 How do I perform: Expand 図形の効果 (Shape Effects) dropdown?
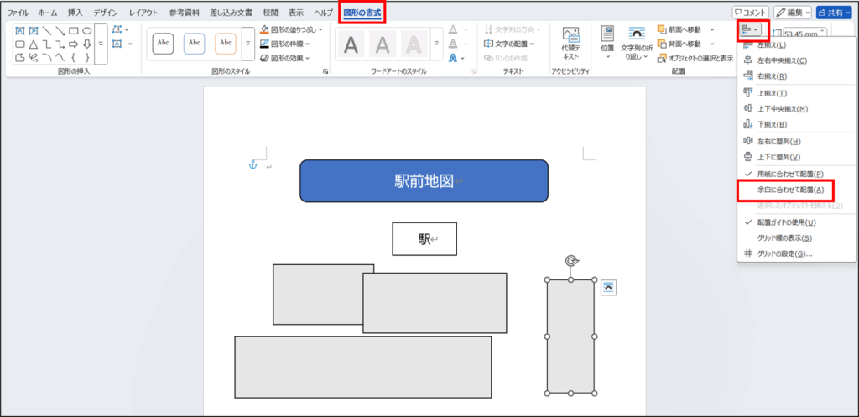285,58
